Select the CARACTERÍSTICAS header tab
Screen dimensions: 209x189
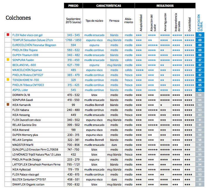click(108, 6)
